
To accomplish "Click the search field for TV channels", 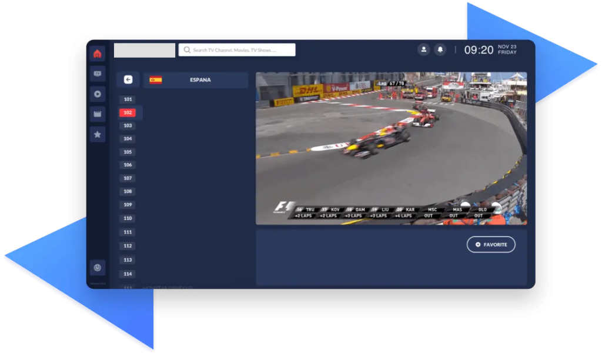I will coord(237,50).
